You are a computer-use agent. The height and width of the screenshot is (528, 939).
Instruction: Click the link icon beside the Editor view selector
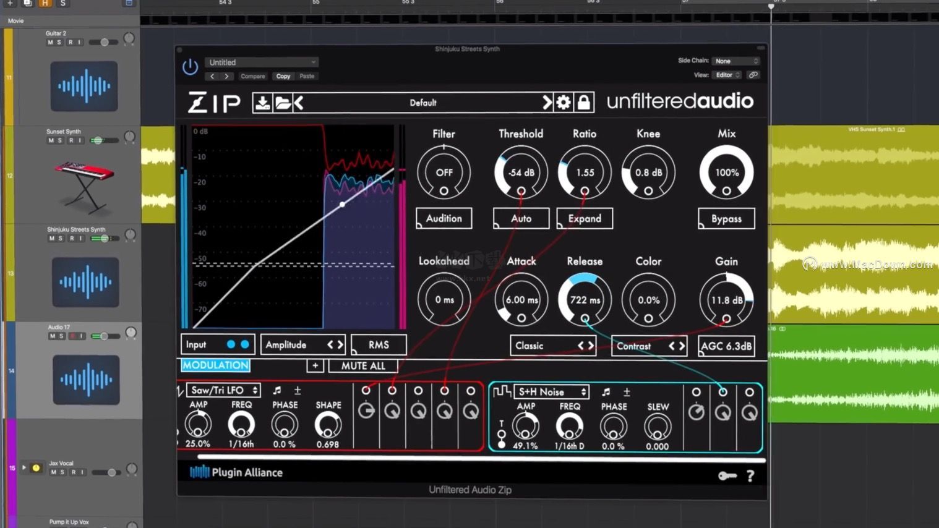coord(753,74)
